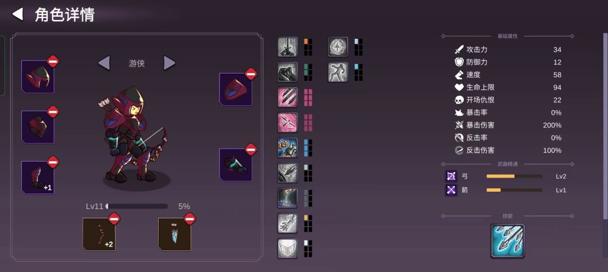The height and width of the screenshot is (272, 608).
Task: Tap the 弓 weapon mastery entry
Action: [x=506, y=176]
